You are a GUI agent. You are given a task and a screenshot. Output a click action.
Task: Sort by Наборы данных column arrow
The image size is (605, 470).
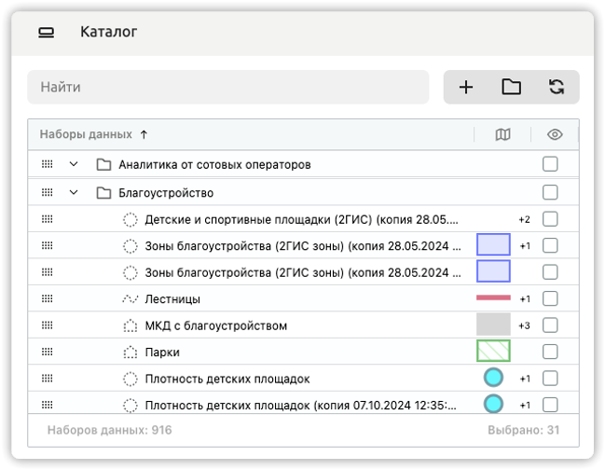click(x=144, y=134)
